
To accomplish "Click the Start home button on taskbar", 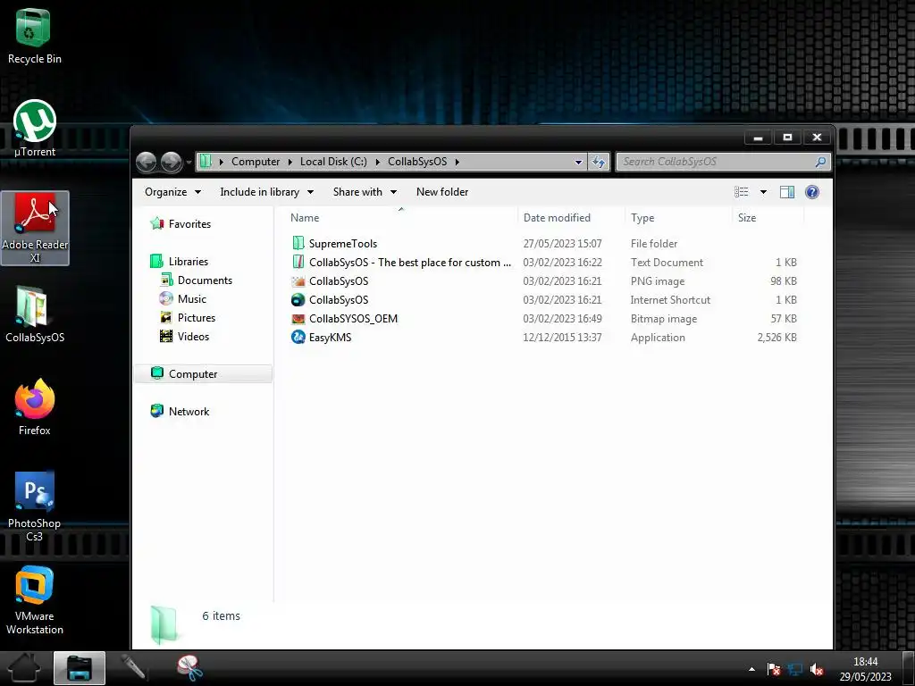I will click(24, 668).
